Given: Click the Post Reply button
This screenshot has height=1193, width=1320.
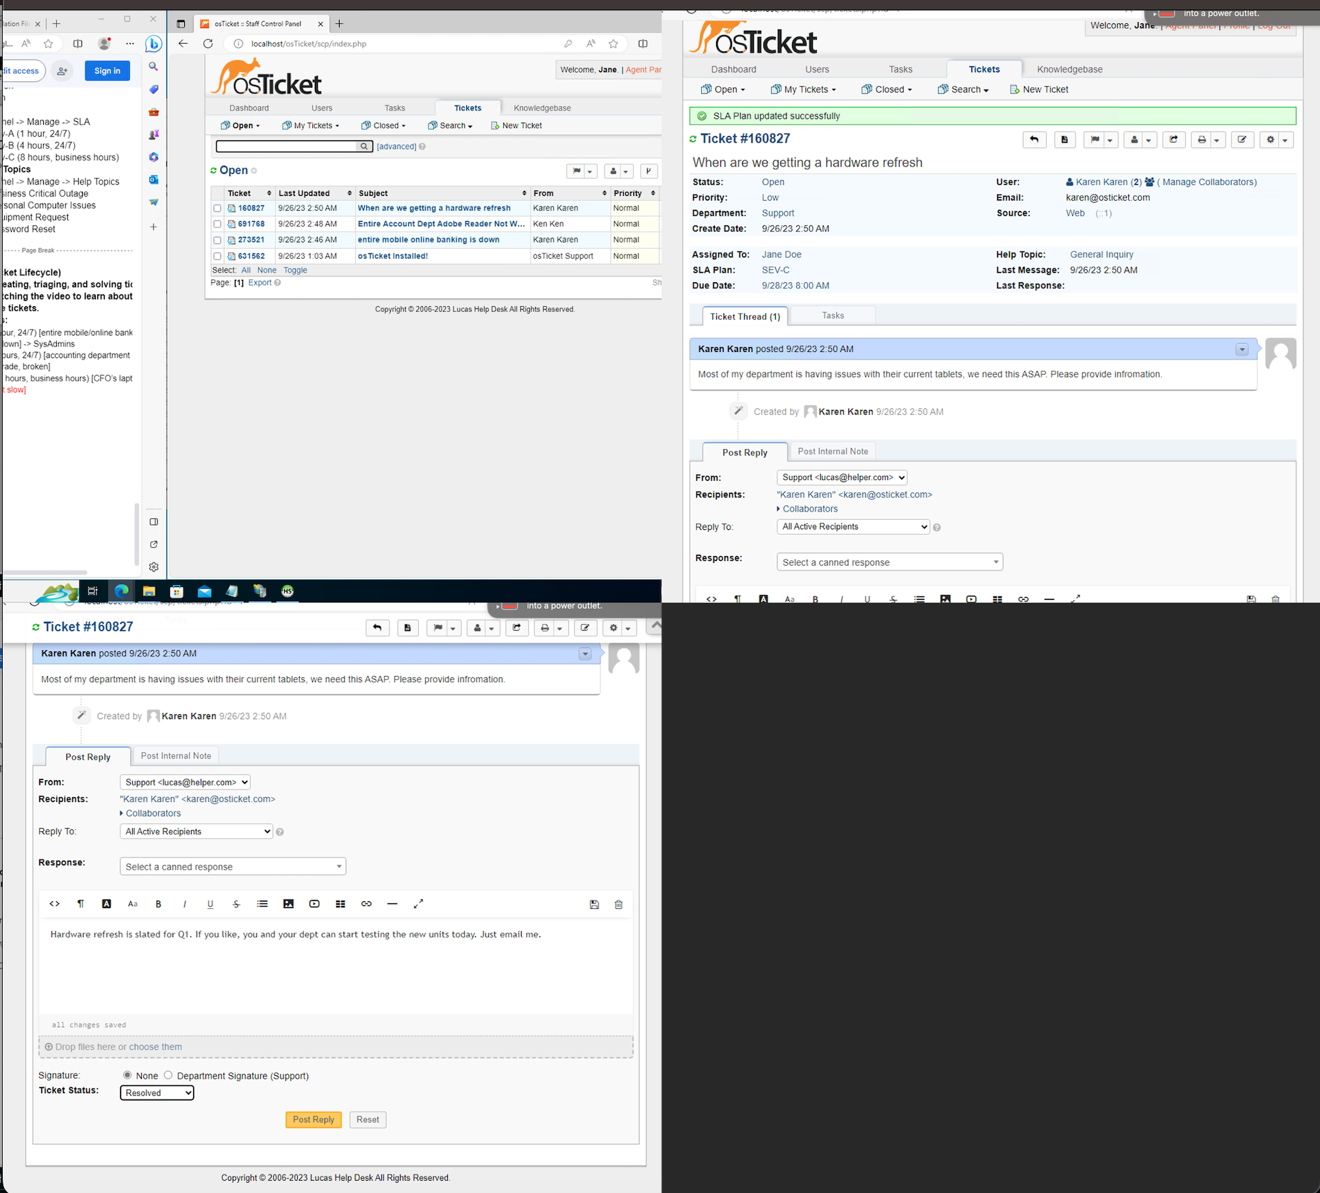Looking at the screenshot, I should coord(313,1119).
